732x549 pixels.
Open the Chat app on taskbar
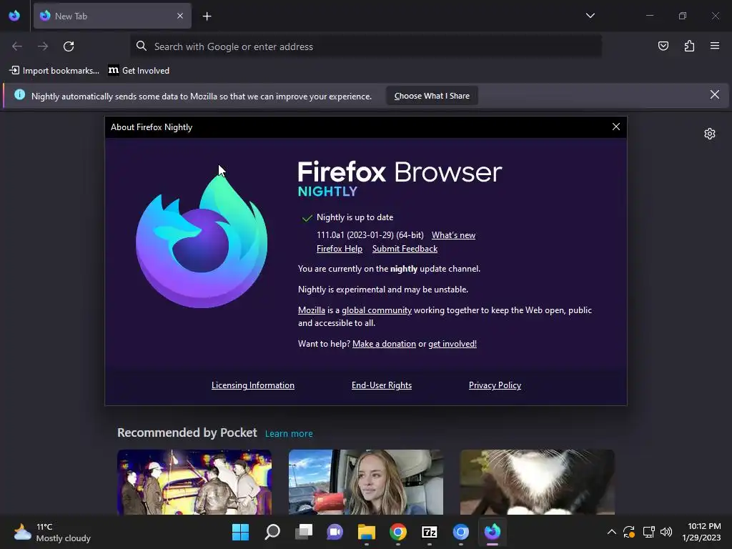pyautogui.click(x=335, y=532)
